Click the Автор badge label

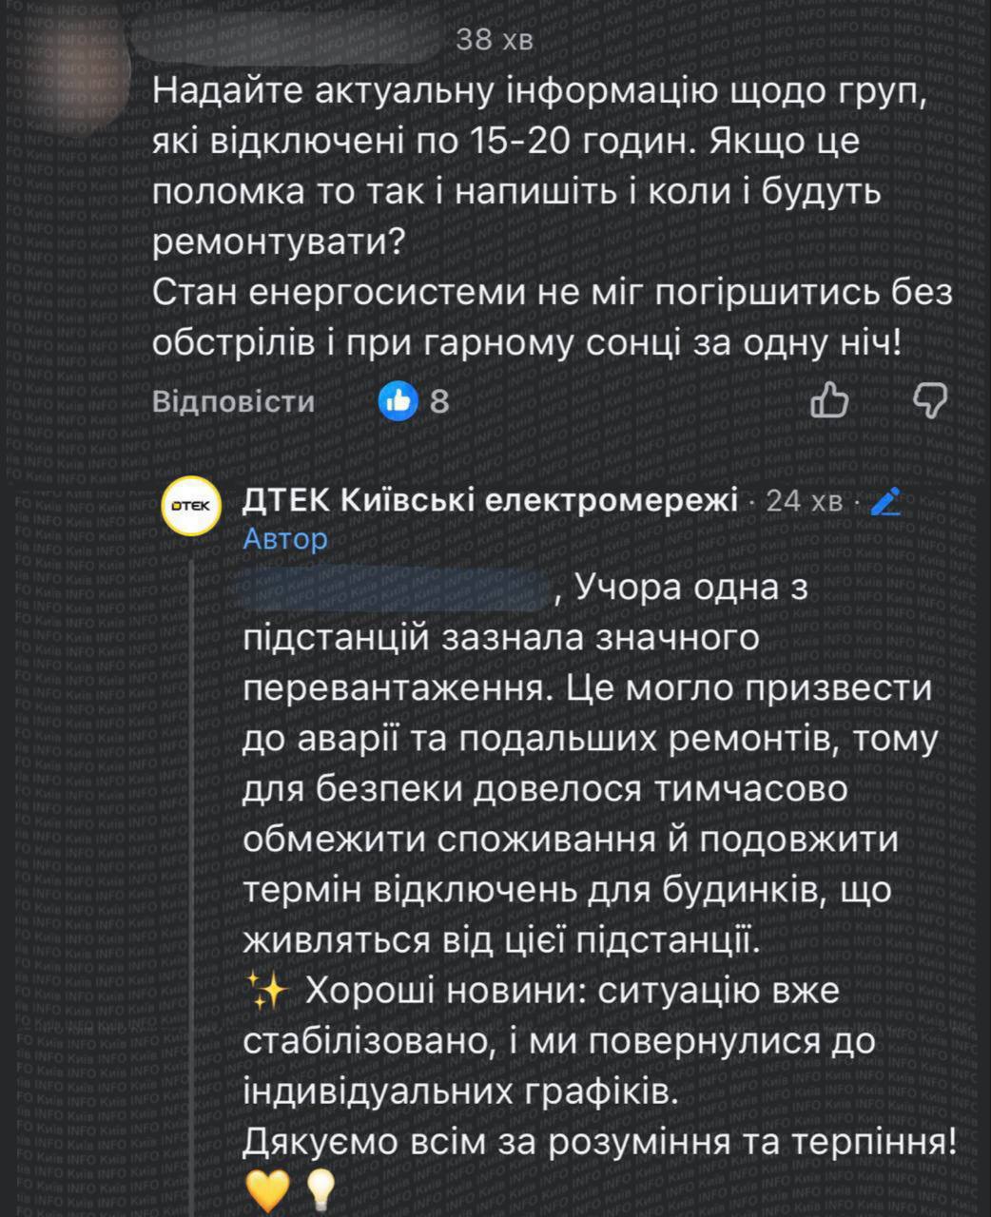pyautogui.click(x=285, y=539)
